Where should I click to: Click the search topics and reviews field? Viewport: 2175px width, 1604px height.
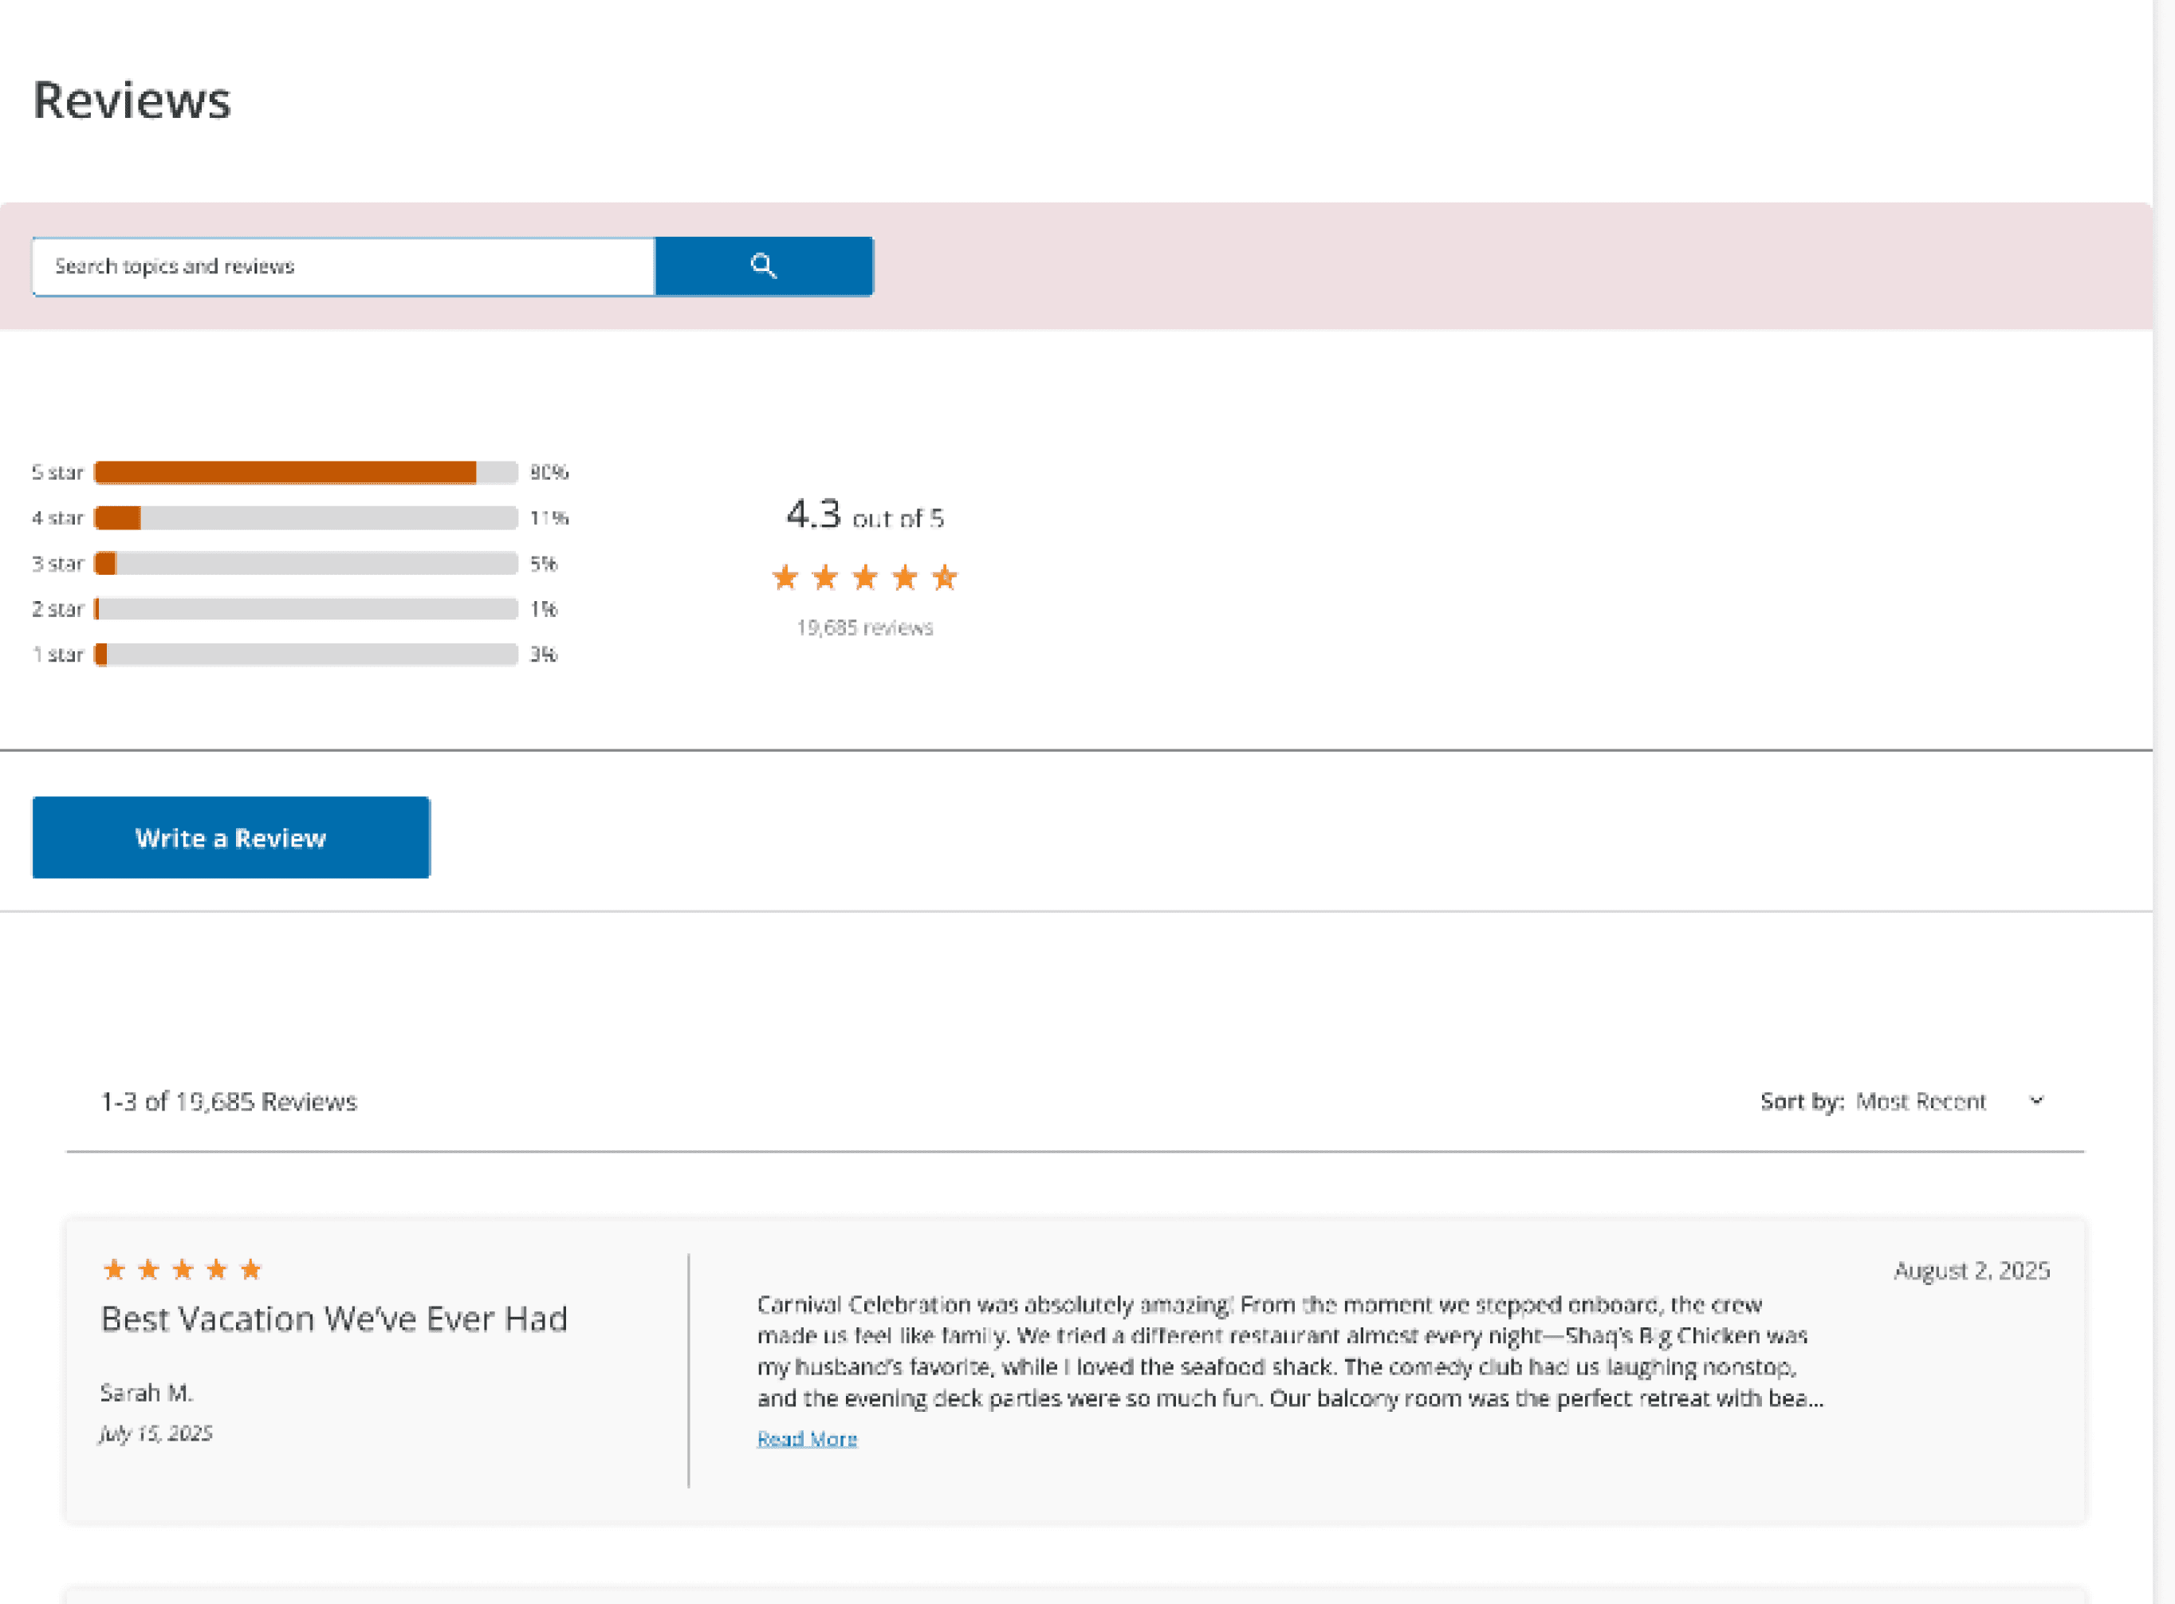(x=343, y=266)
